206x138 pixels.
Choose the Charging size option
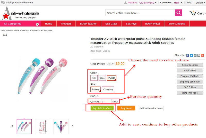(x=108, y=90)
